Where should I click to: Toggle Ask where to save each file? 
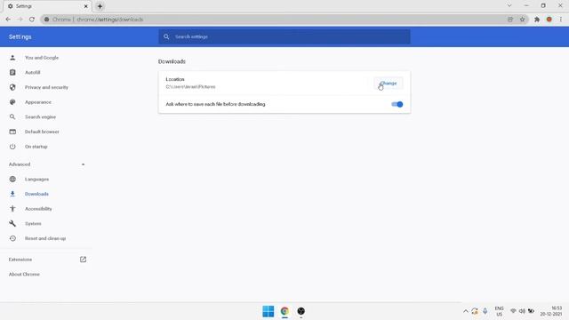(x=397, y=105)
